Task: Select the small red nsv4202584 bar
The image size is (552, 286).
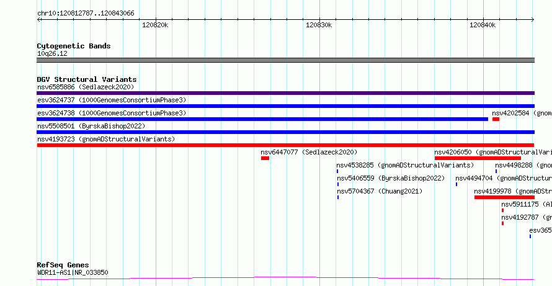Action: (x=496, y=119)
